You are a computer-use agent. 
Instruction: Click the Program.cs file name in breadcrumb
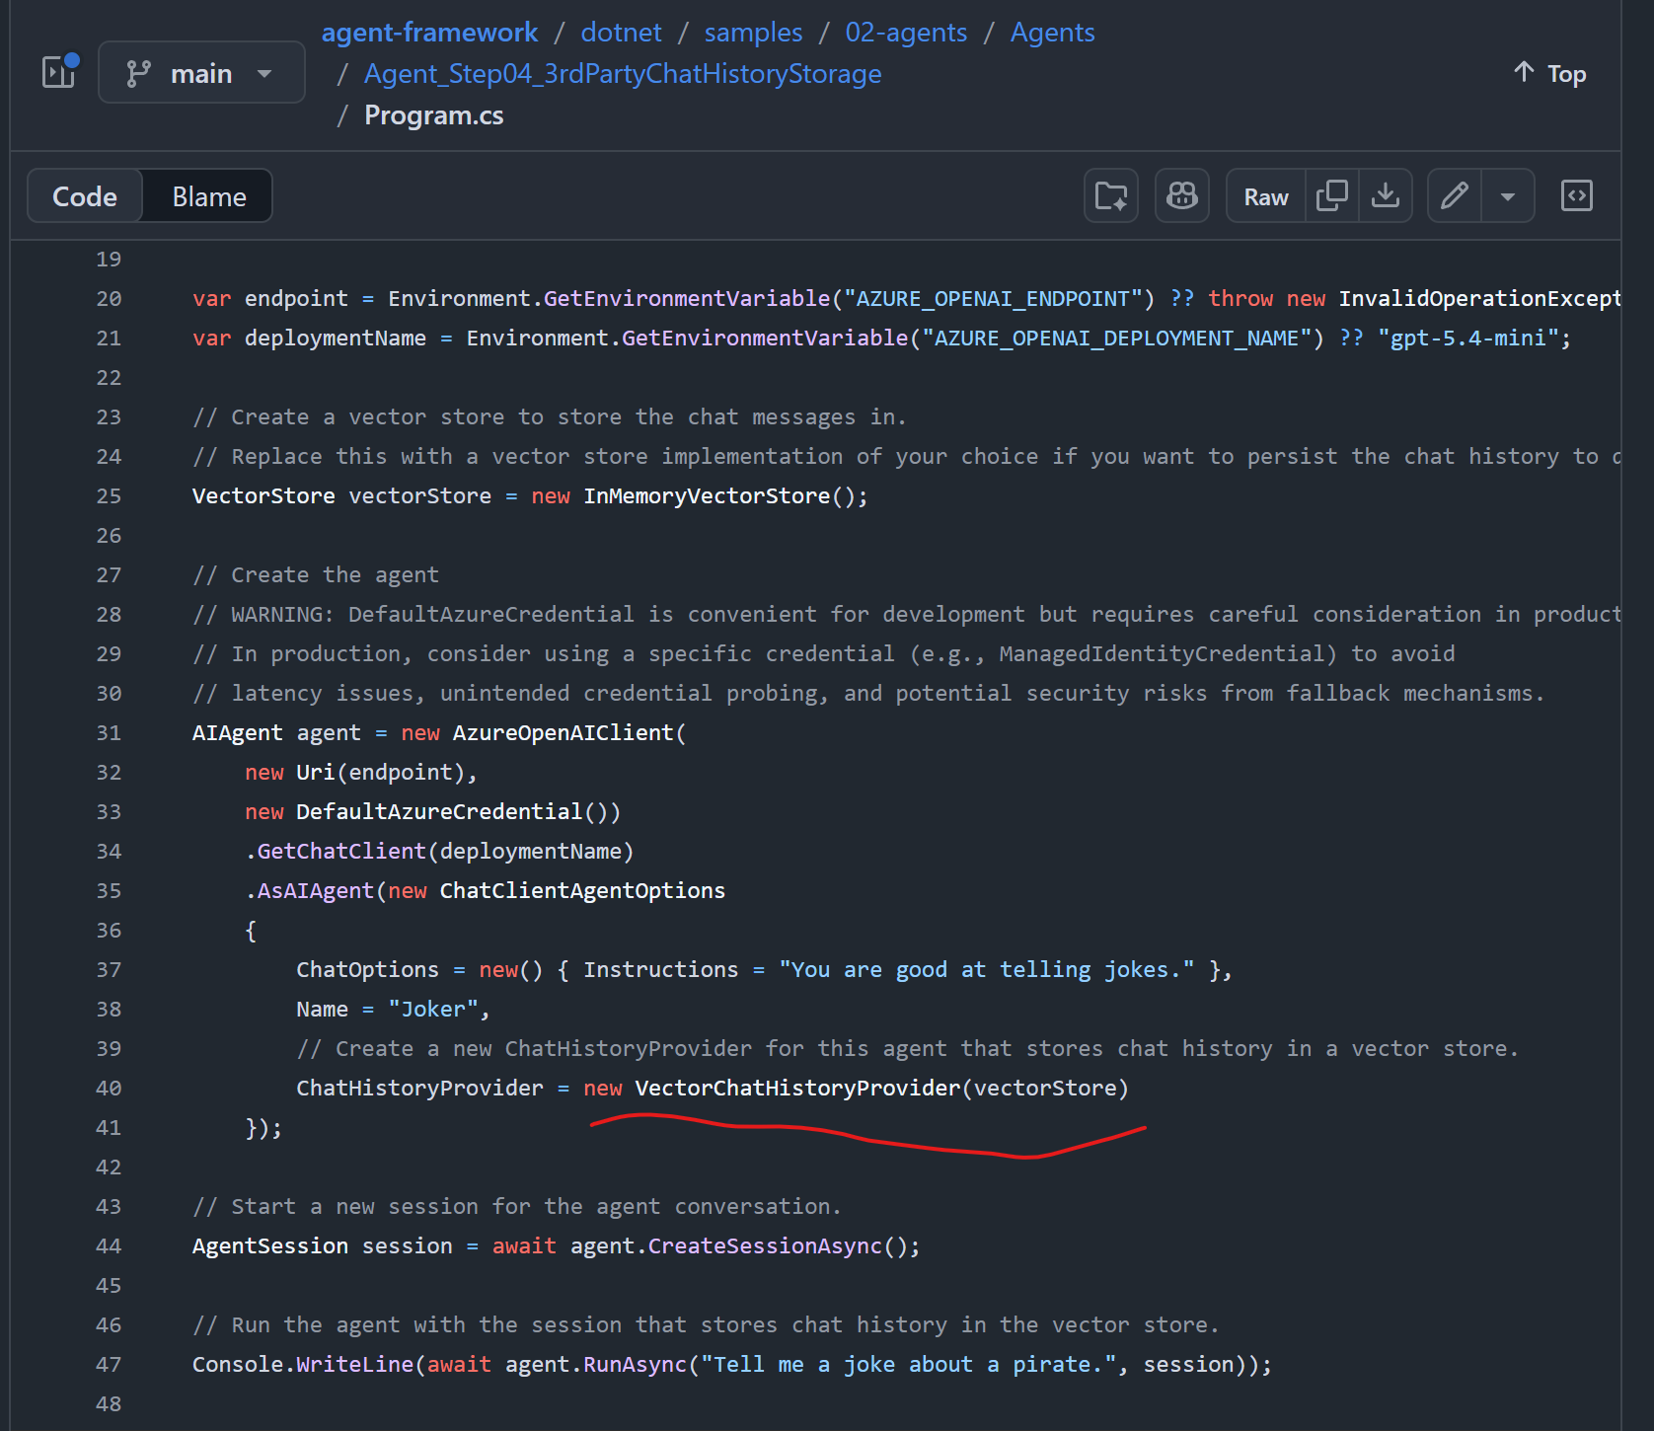434,115
